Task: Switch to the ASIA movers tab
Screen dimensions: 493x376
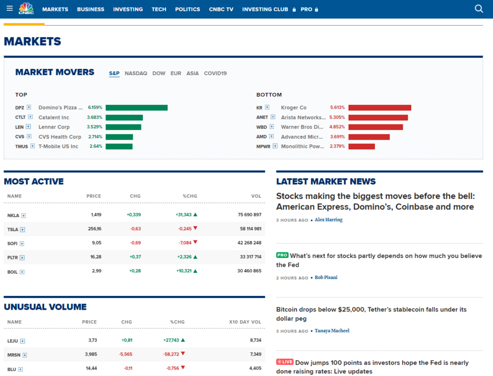Action: [x=192, y=73]
